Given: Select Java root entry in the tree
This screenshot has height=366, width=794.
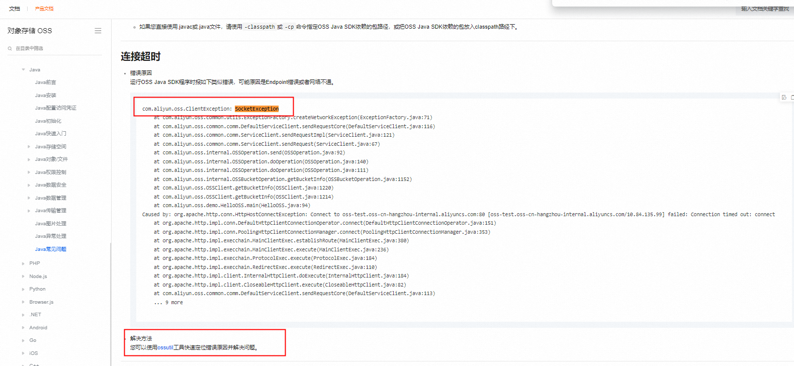Looking at the screenshot, I should (x=35, y=70).
